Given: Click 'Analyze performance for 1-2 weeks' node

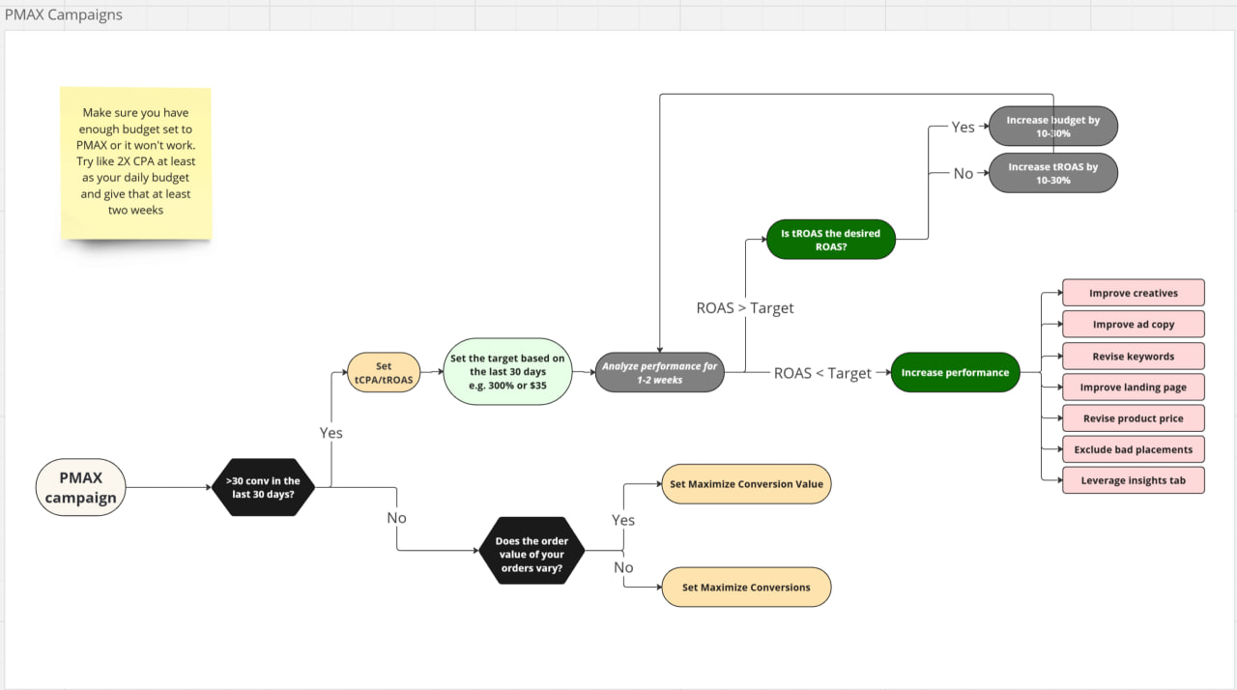Looking at the screenshot, I should 659,372.
